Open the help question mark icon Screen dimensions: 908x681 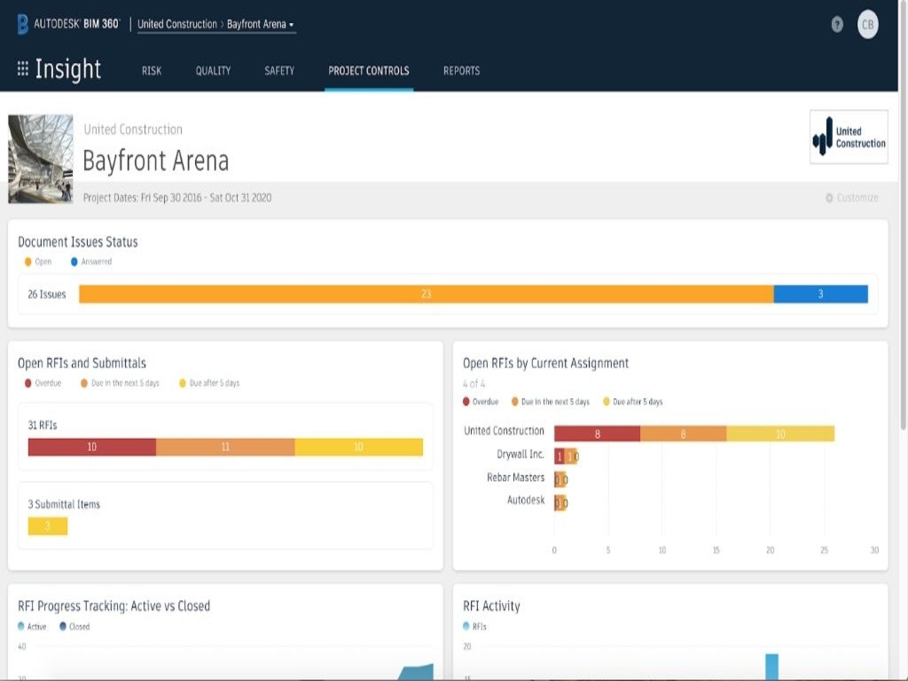[x=837, y=24]
